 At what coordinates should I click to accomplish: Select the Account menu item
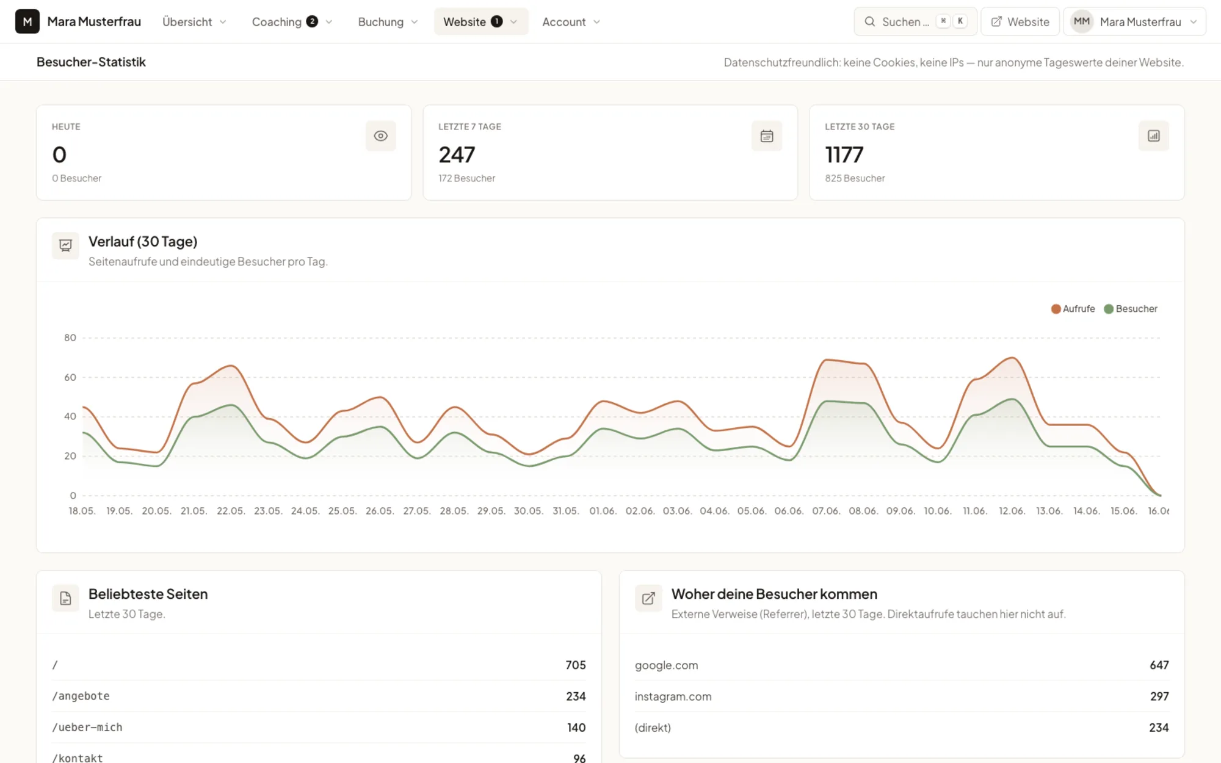click(x=571, y=21)
